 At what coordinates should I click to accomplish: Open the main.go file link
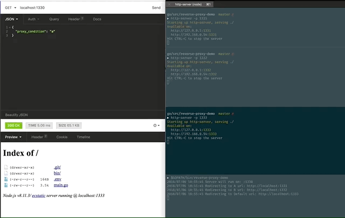(61, 185)
